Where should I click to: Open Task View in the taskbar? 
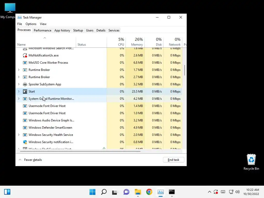pyautogui.click(x=115, y=192)
